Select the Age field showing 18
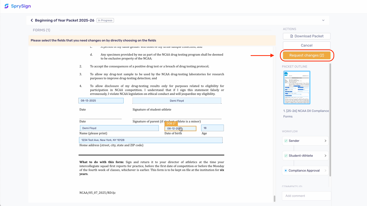The height and width of the screenshot is (206, 367). (212, 128)
